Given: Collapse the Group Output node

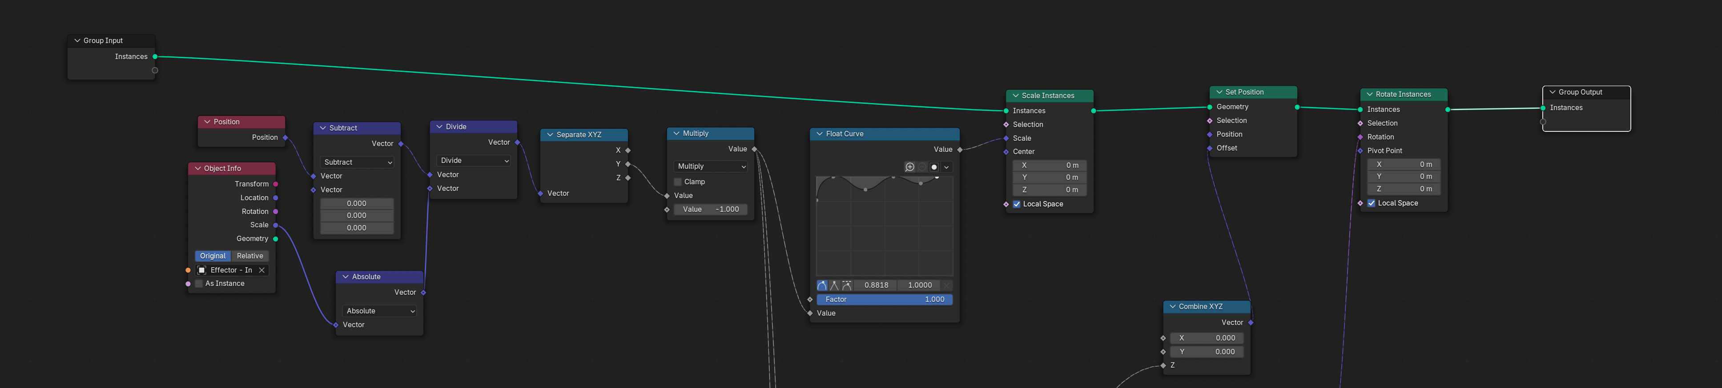Looking at the screenshot, I should pos(1552,92).
